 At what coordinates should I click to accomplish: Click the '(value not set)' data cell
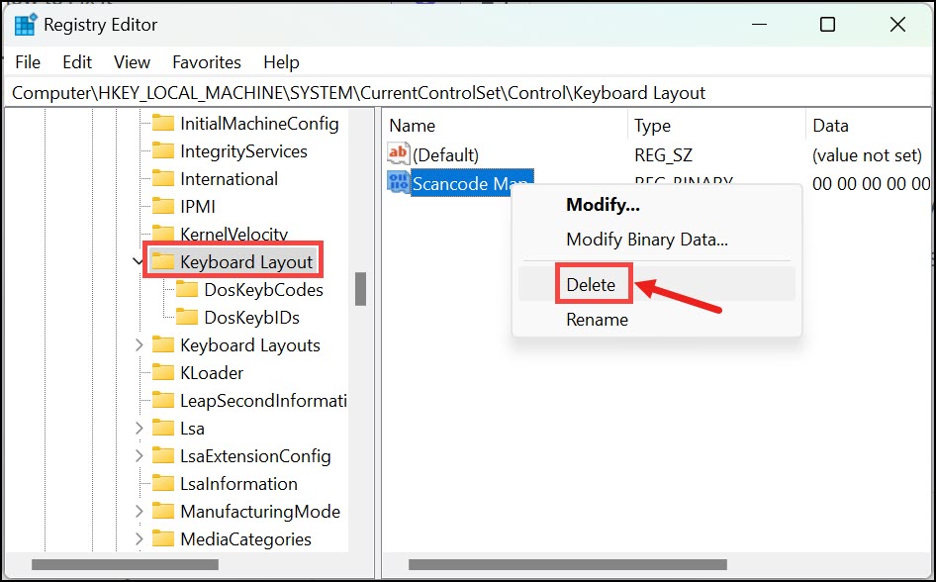pos(868,155)
